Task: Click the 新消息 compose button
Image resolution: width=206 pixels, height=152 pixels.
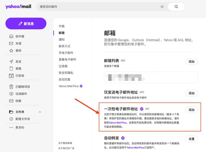Action: 26,24
